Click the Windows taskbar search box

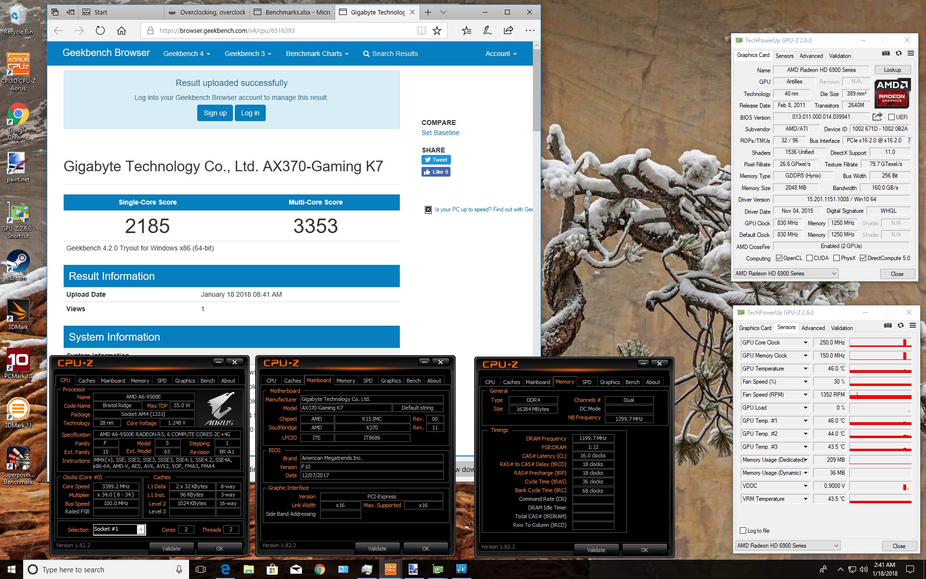[x=106, y=569]
